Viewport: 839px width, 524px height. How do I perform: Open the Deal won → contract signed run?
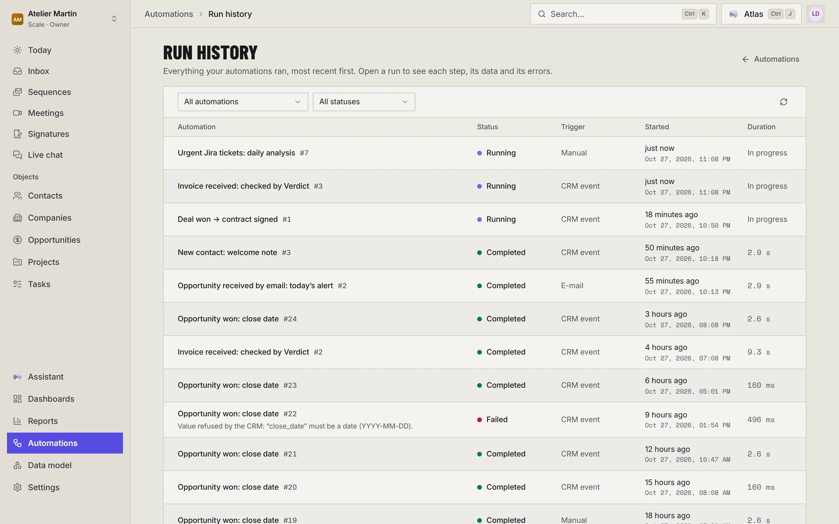[x=484, y=219]
